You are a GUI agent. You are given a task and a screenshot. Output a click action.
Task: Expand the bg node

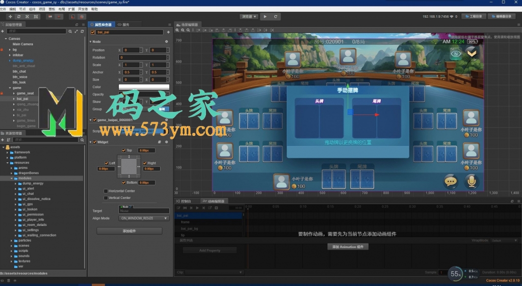tap(10, 49)
